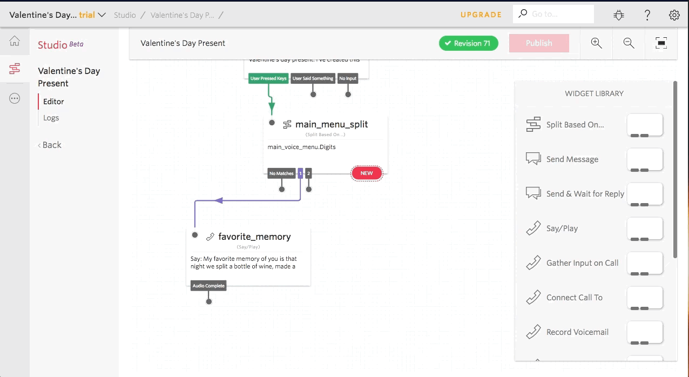
Task: Click the Send Message chat icon
Action: point(533,159)
